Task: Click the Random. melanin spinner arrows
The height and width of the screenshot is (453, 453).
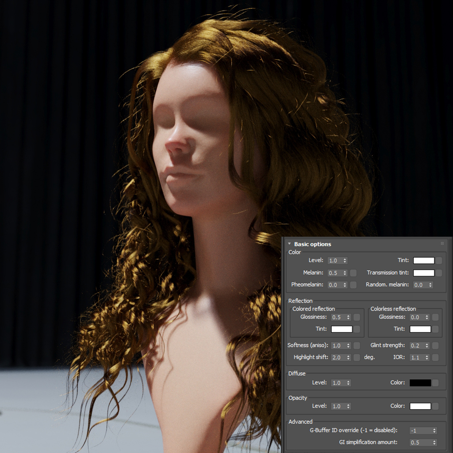Action: pos(430,285)
